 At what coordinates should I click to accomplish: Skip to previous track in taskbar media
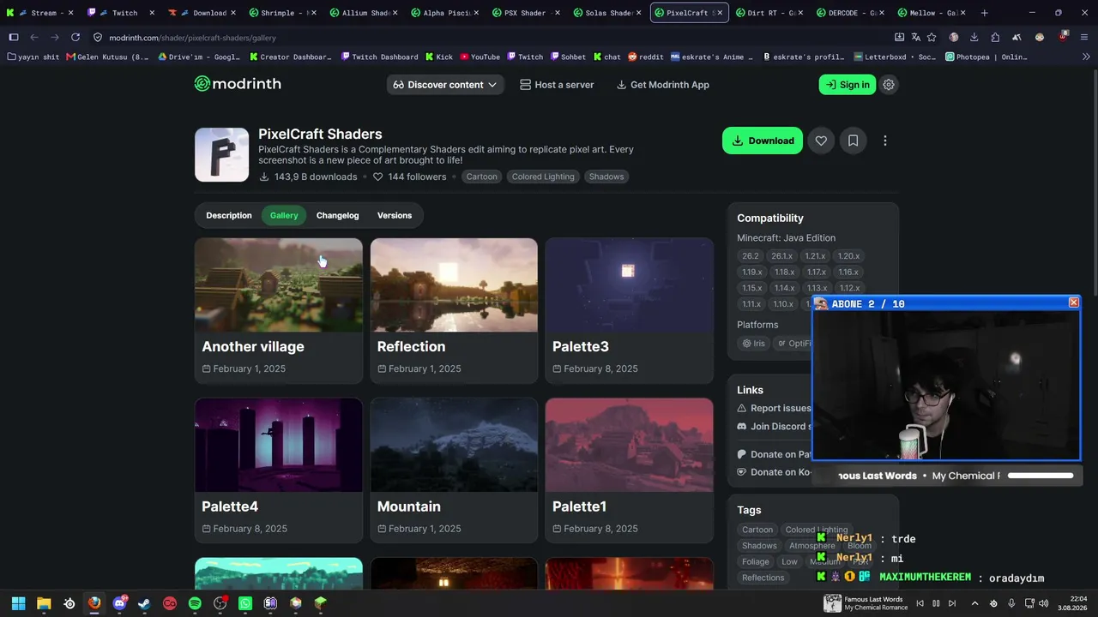[x=920, y=603]
